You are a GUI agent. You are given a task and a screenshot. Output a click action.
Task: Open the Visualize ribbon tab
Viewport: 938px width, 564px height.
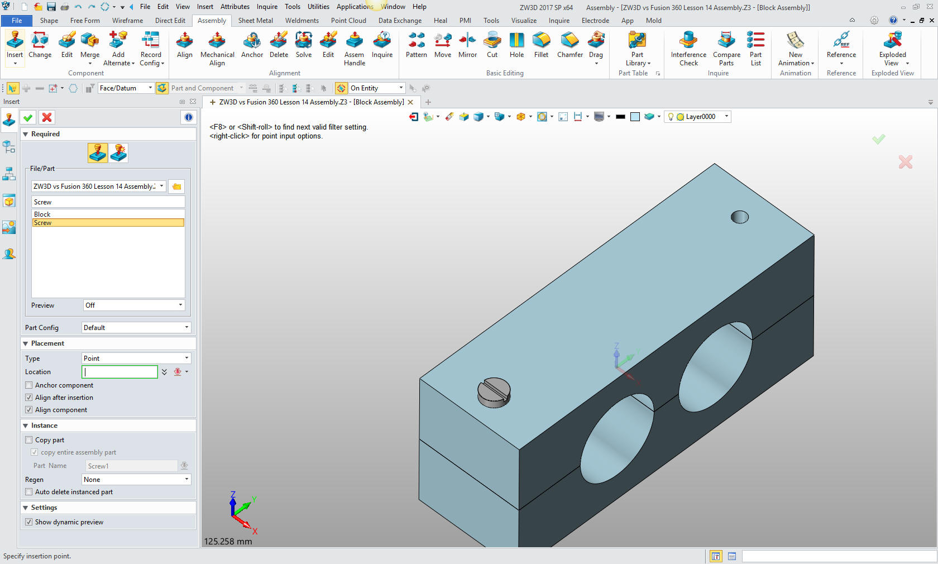[x=524, y=21]
